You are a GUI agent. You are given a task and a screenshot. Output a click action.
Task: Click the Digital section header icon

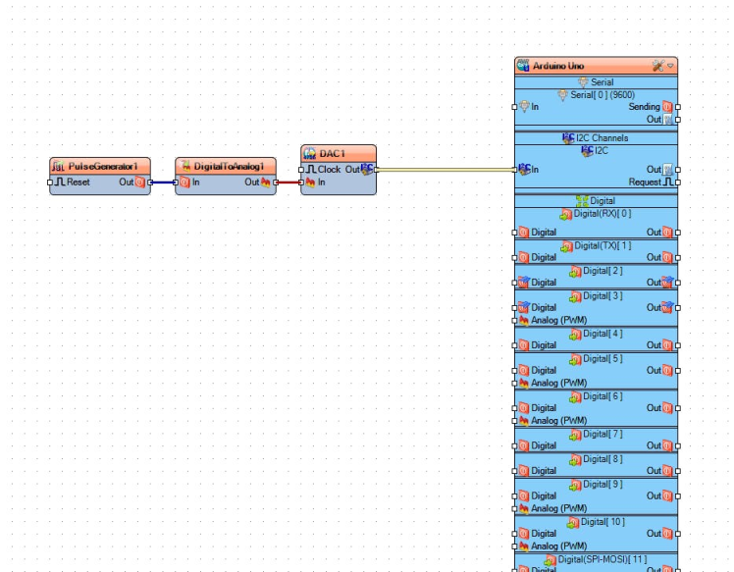[582, 201]
